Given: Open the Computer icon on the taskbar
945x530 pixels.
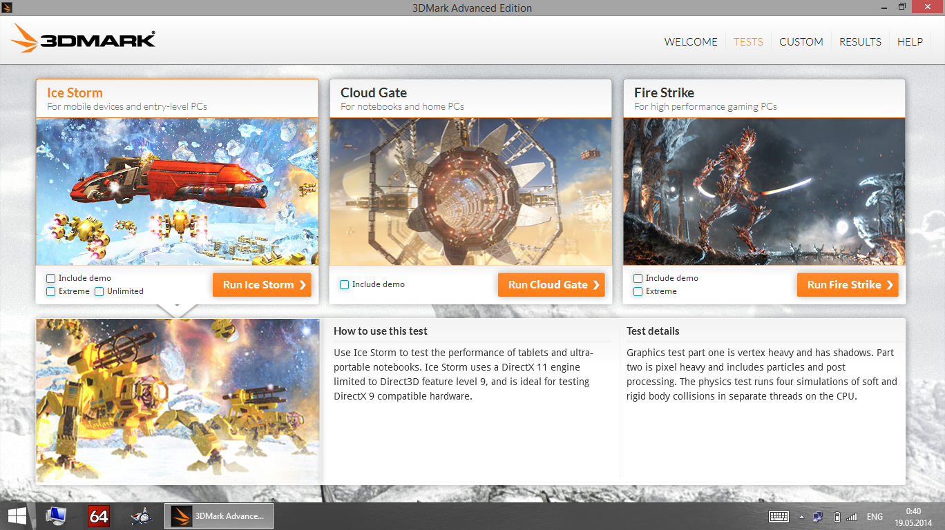Looking at the screenshot, I should coord(56,516).
